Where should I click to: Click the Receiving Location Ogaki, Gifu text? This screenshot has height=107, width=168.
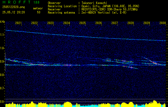(110, 6)
